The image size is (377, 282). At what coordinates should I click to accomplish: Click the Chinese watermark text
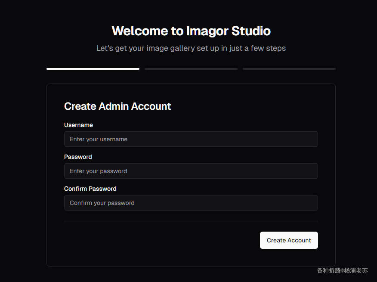(x=342, y=270)
